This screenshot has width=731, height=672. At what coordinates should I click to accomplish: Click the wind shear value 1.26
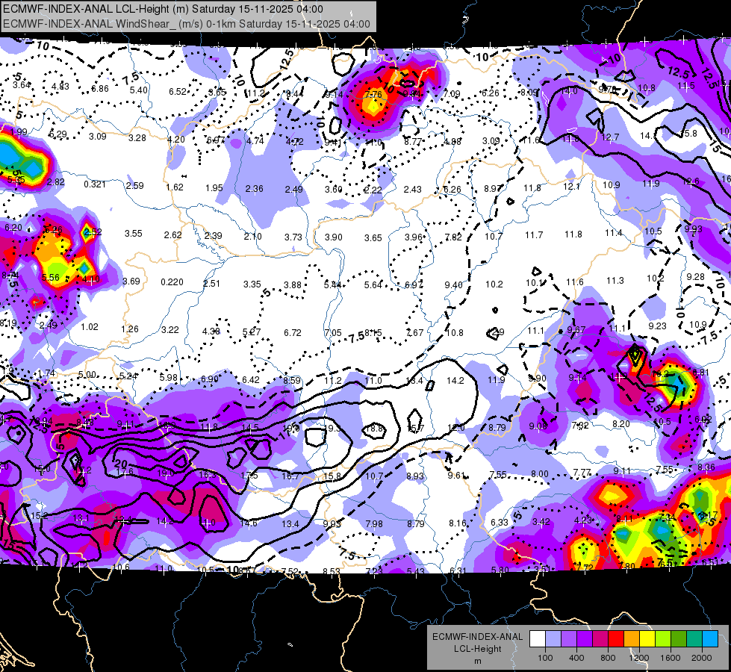tap(130, 329)
